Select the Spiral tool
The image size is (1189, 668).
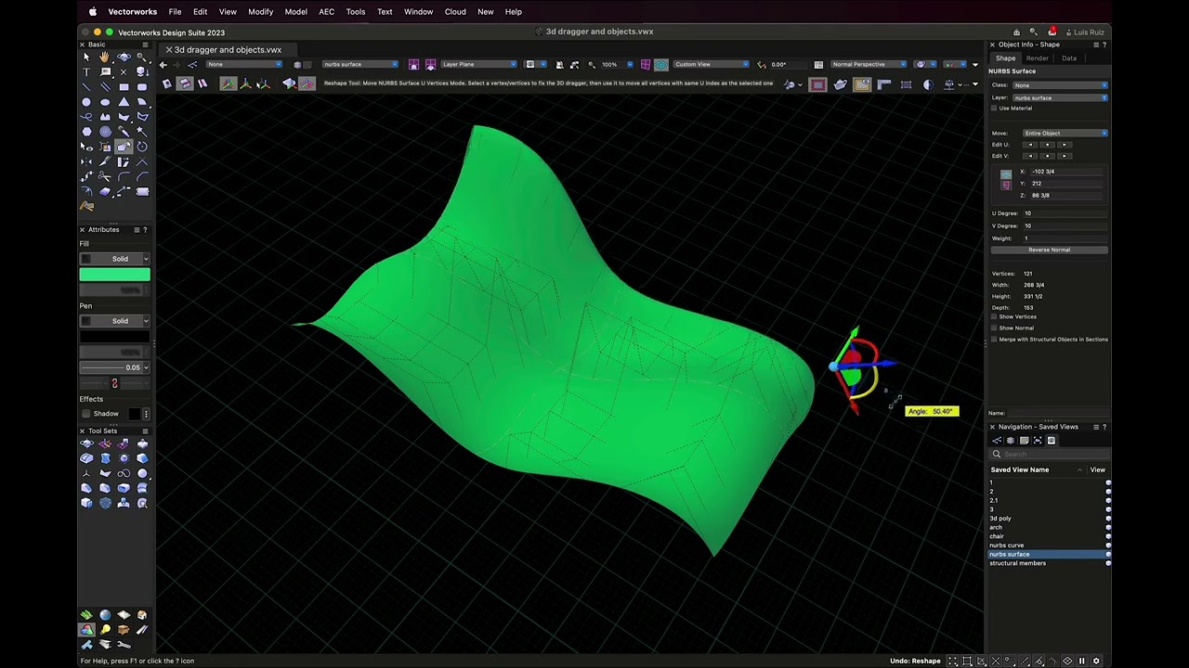pyautogui.click(x=105, y=132)
